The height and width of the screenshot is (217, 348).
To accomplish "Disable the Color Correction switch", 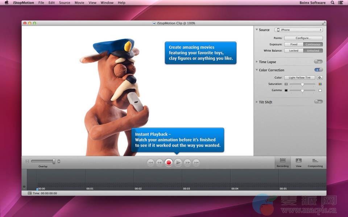I will pos(318,70).
